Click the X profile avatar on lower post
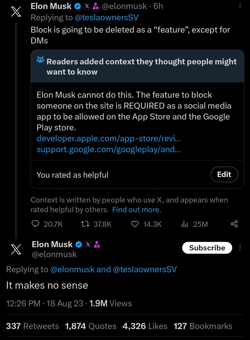The width and height of the screenshot is (250, 340). point(16,249)
